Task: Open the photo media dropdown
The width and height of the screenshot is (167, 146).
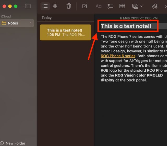Action: click(x=137, y=6)
